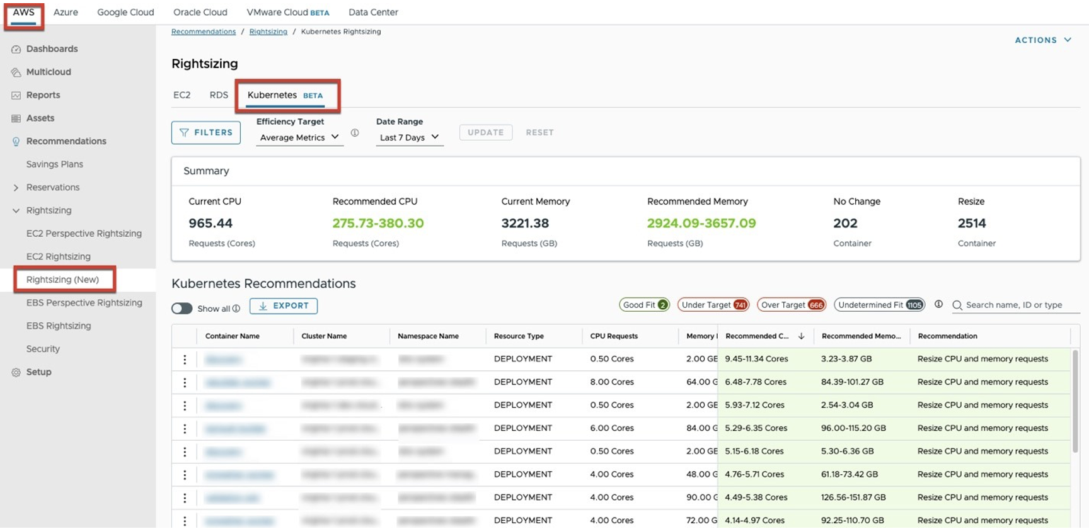1089x529 pixels.
Task: Switch to the Azure cloud tab
Action: 66,13
